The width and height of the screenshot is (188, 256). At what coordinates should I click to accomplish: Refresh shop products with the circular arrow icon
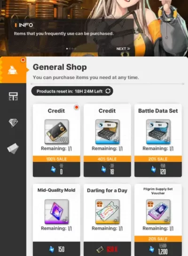pyautogui.click(x=108, y=91)
